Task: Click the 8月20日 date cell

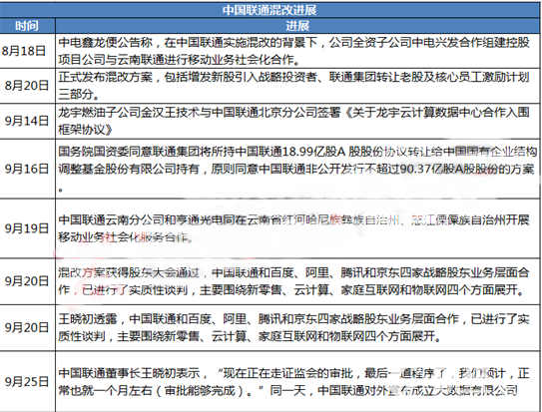Action: click(27, 86)
